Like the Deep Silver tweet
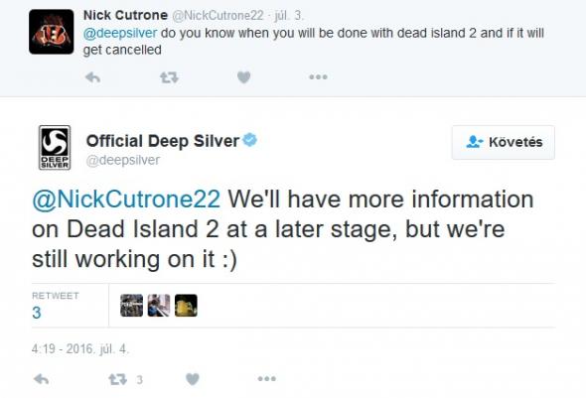 193,380
